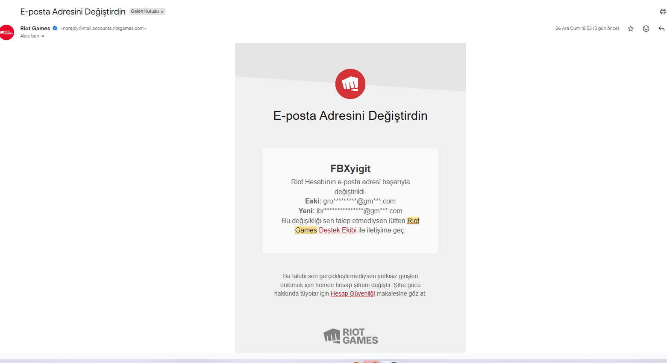Open the Riot Games Destek Ekibi link
Screen dimensions: 667x363
pyautogui.click(x=357, y=225)
